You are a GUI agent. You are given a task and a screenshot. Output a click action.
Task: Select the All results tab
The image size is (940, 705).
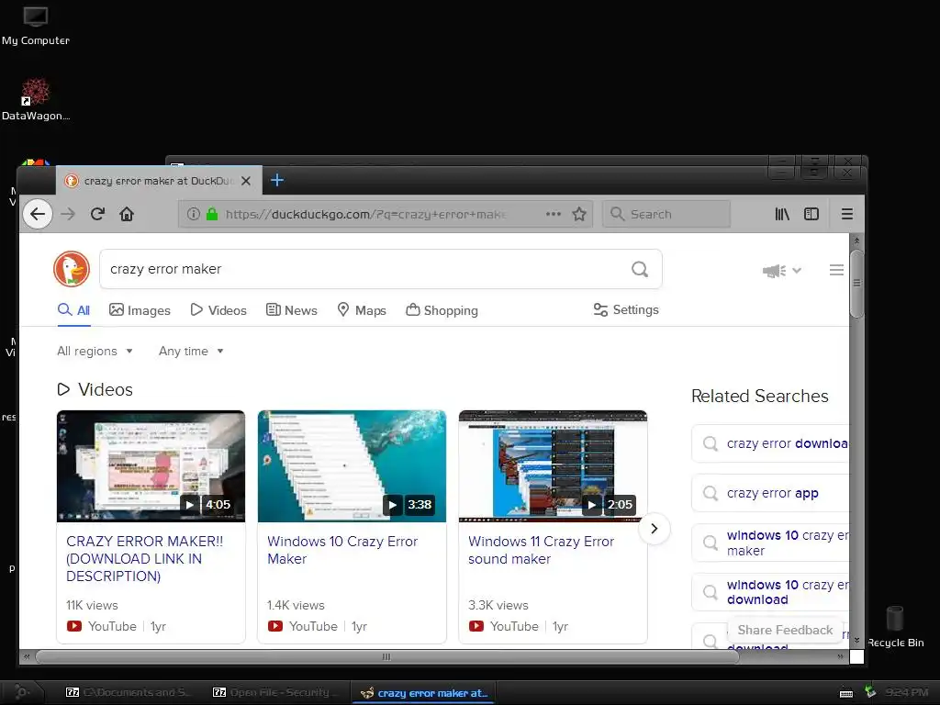click(x=73, y=310)
